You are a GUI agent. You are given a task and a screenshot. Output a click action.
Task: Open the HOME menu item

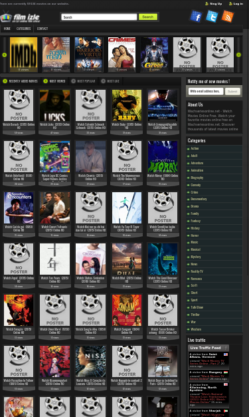point(7,29)
